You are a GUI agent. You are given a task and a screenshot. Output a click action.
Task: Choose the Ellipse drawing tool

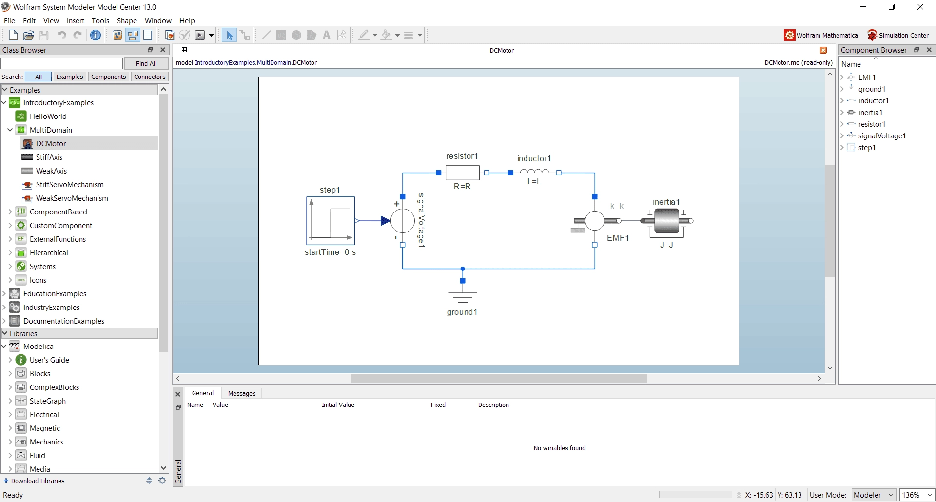click(296, 35)
